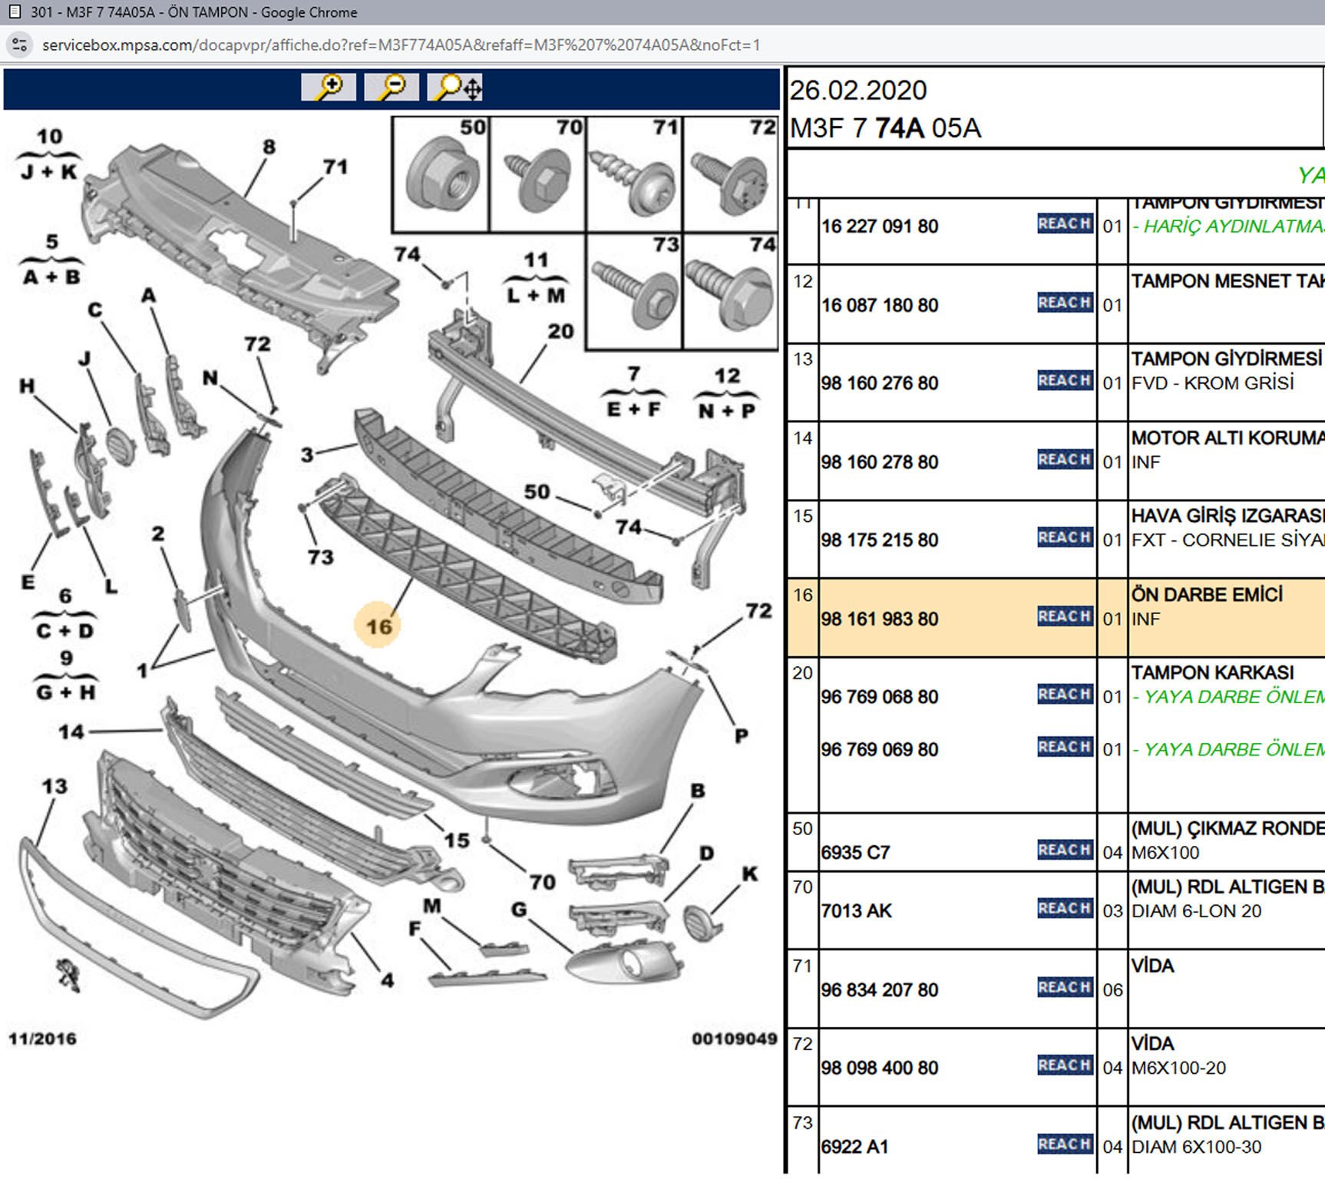Screen dimensions: 1325x1179
Task: Click the REACH badge beside 7013 AK
Action: click(x=1065, y=909)
